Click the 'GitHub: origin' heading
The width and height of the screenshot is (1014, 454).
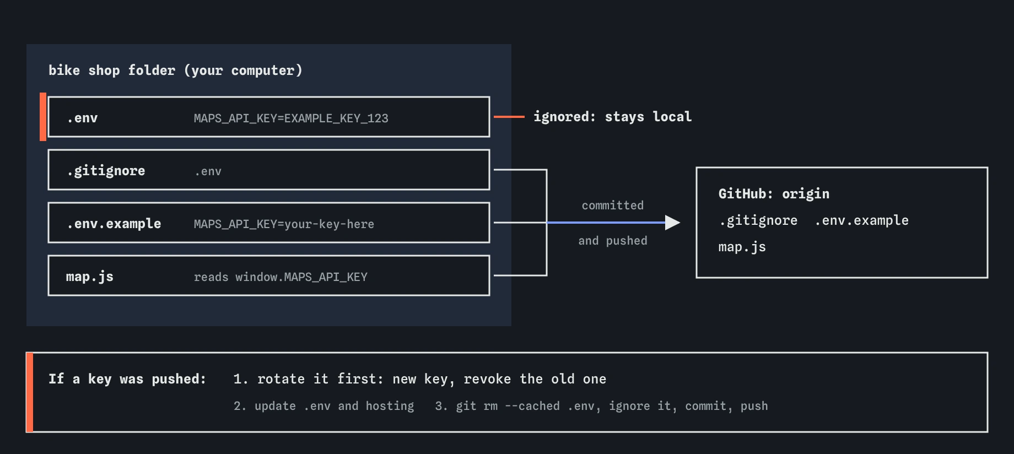tap(774, 194)
